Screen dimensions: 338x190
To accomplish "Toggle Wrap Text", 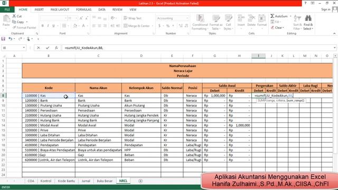I will tap(133, 18).
